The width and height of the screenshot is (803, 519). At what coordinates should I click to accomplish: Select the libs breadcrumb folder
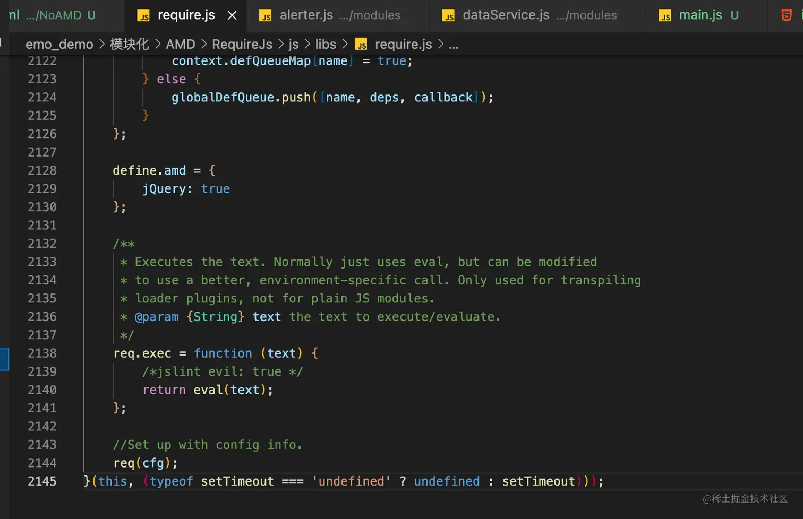click(326, 44)
